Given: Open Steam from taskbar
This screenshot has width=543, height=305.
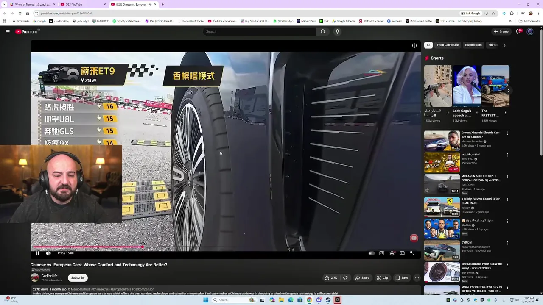Looking at the screenshot, I should coord(328,300).
